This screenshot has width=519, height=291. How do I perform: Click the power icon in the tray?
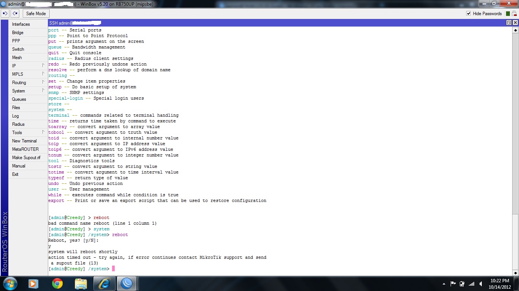[462, 284]
